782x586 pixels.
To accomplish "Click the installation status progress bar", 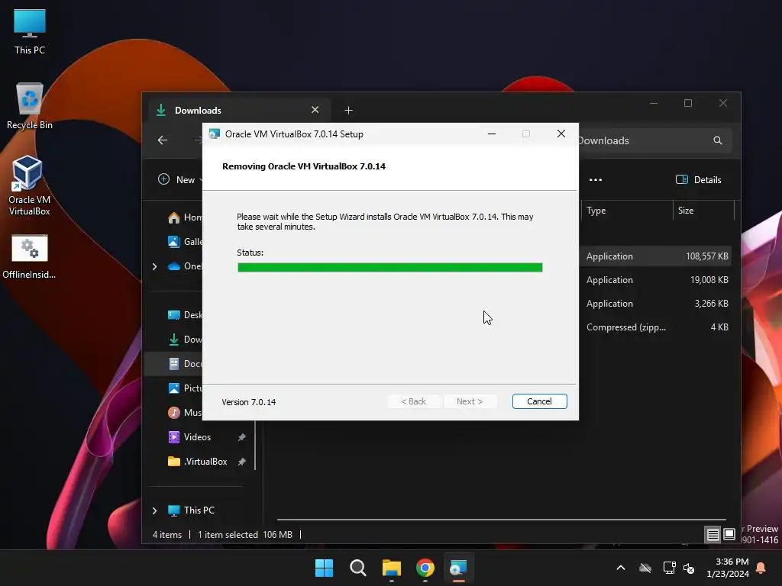I will point(389,268).
